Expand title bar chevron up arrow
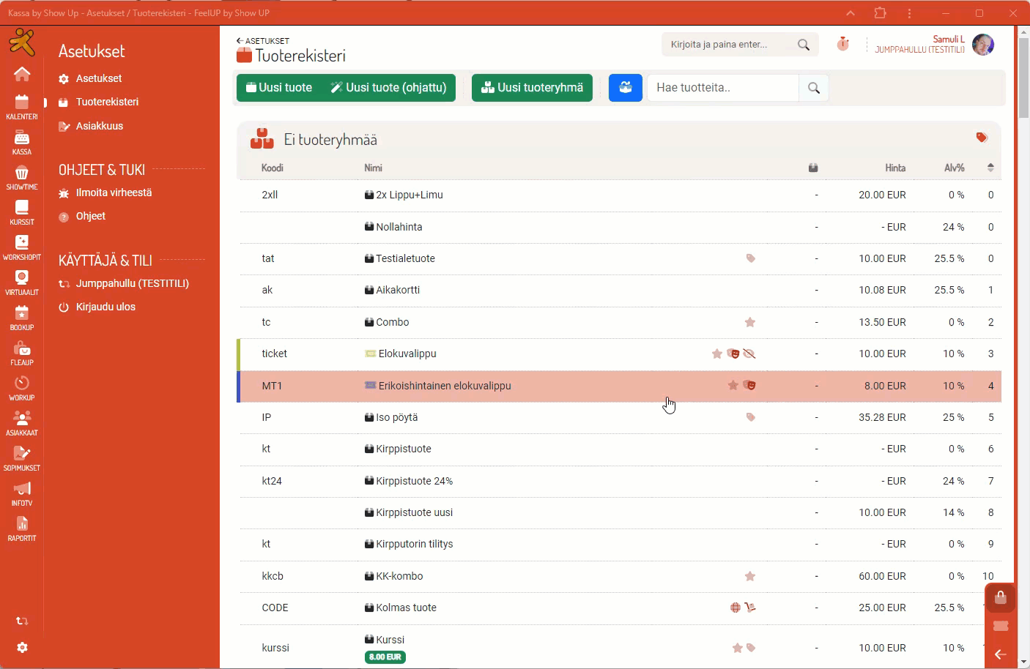 (850, 13)
